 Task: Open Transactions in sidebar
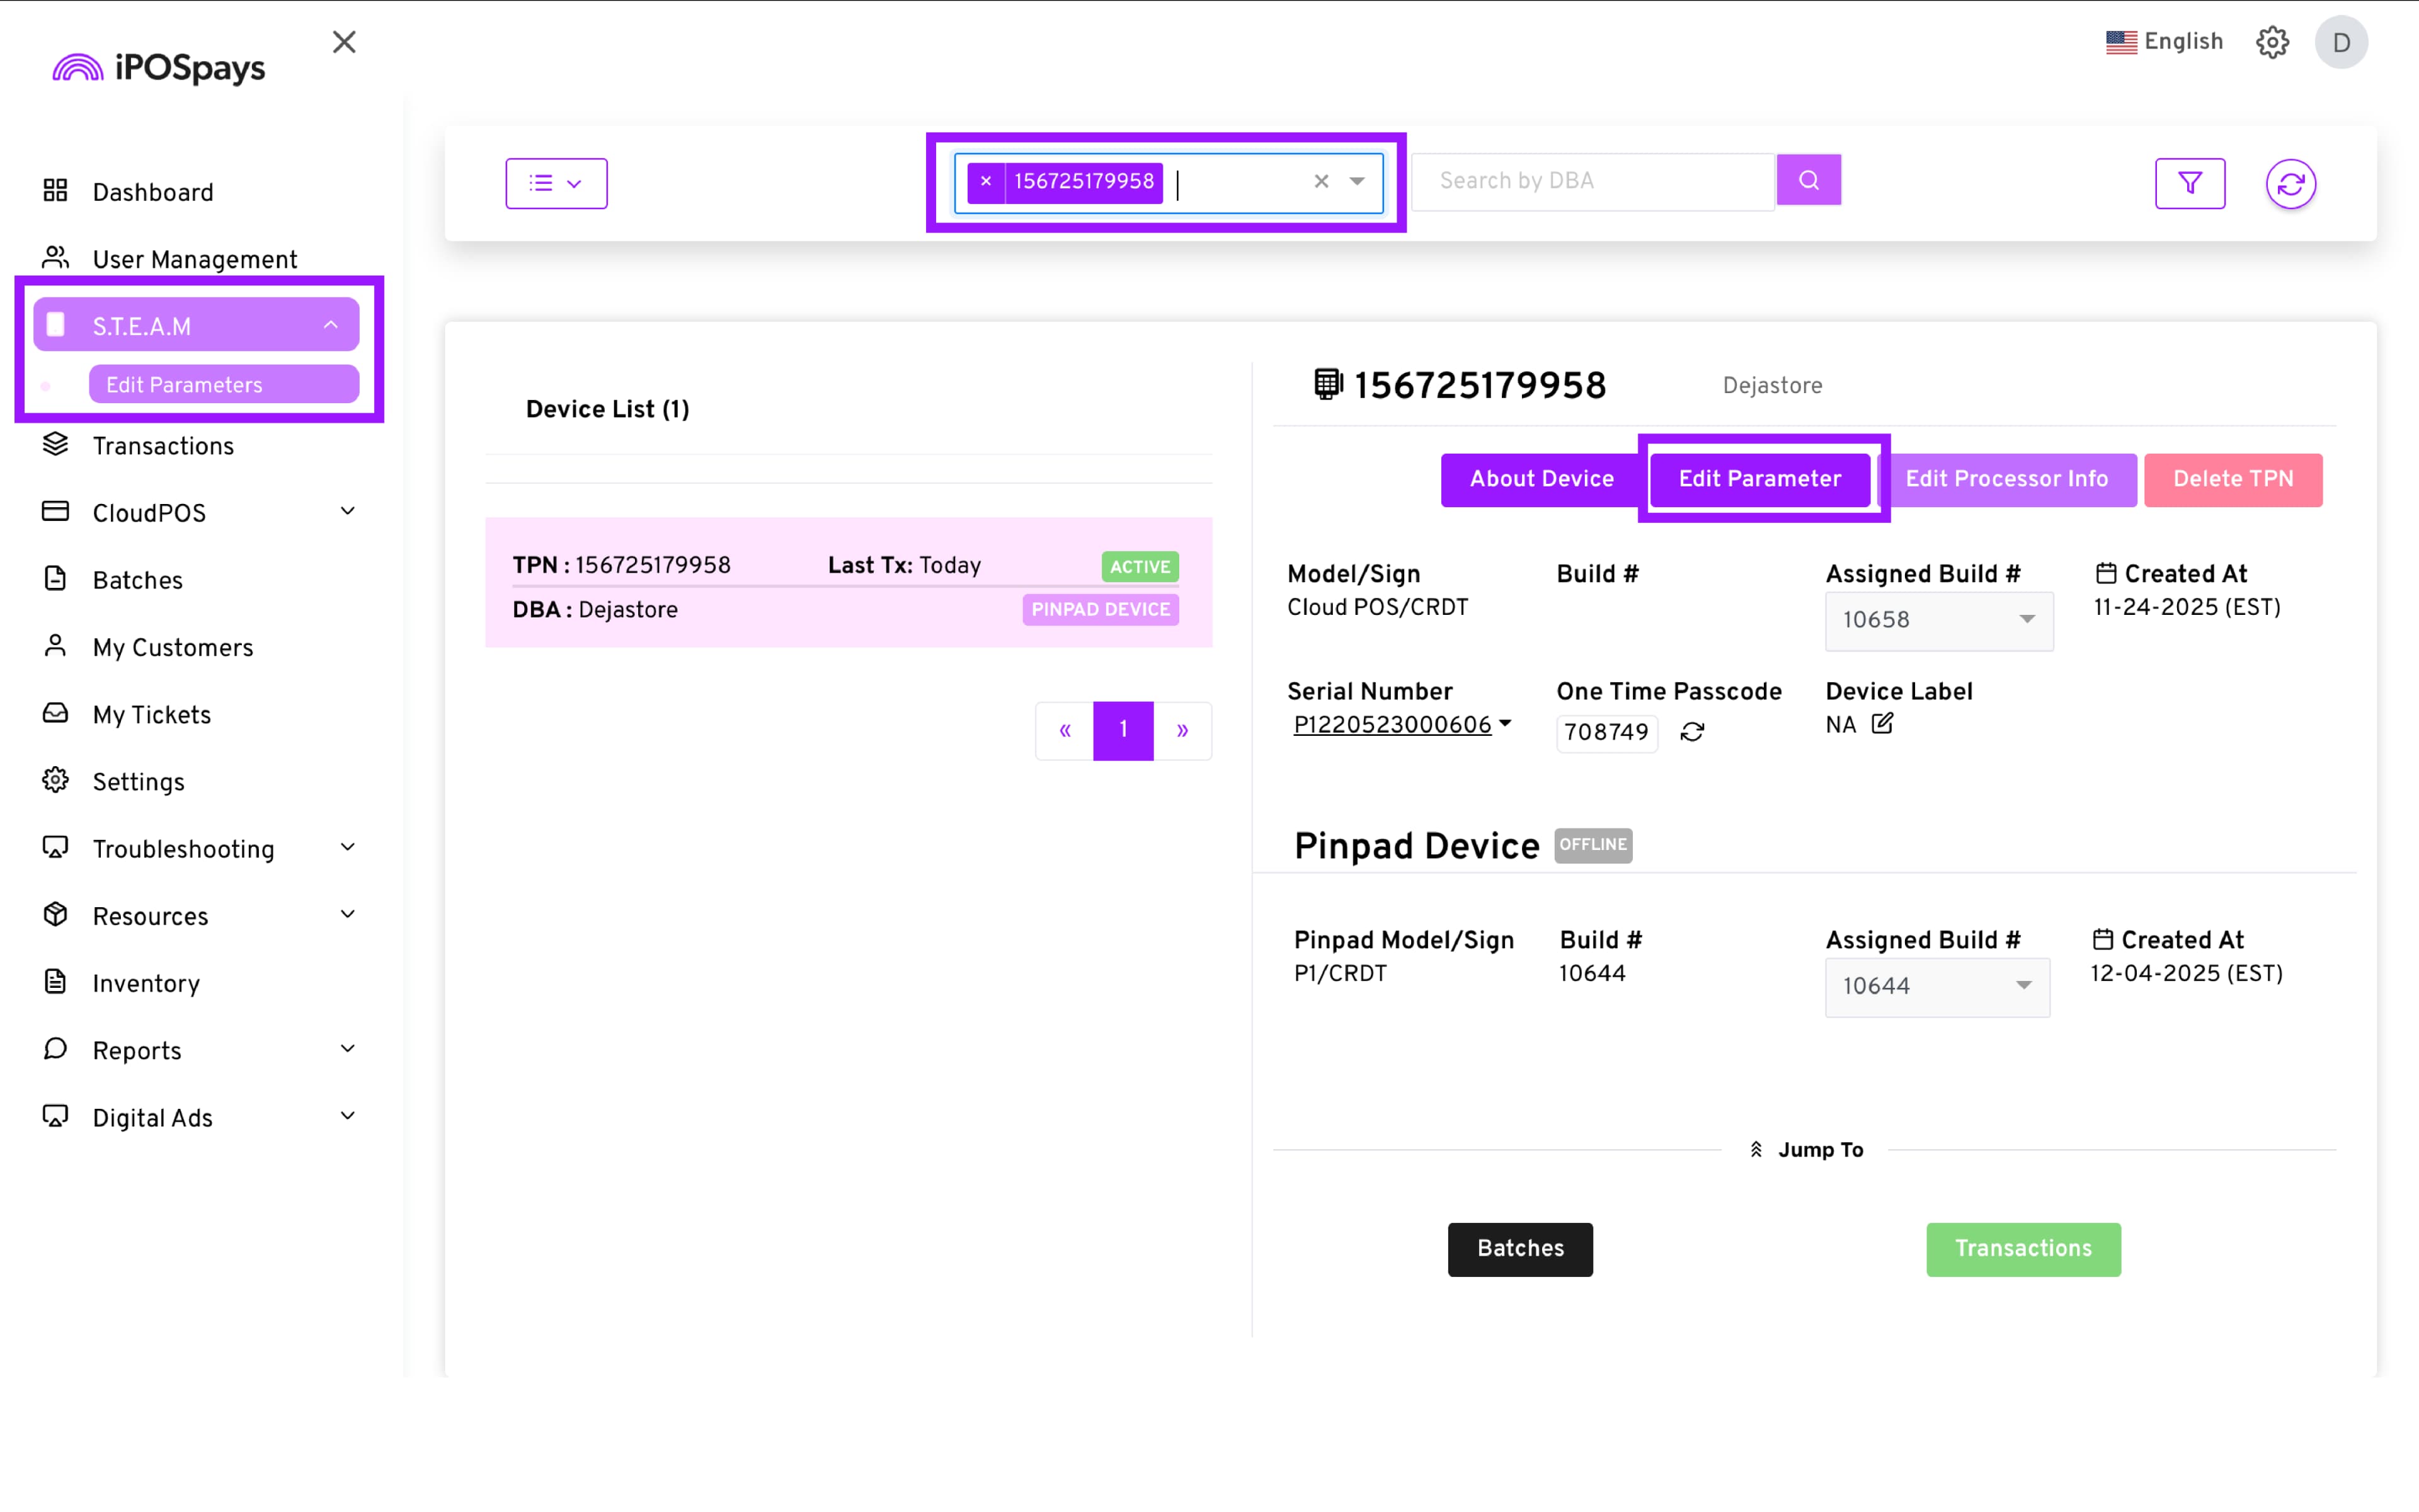click(x=163, y=446)
